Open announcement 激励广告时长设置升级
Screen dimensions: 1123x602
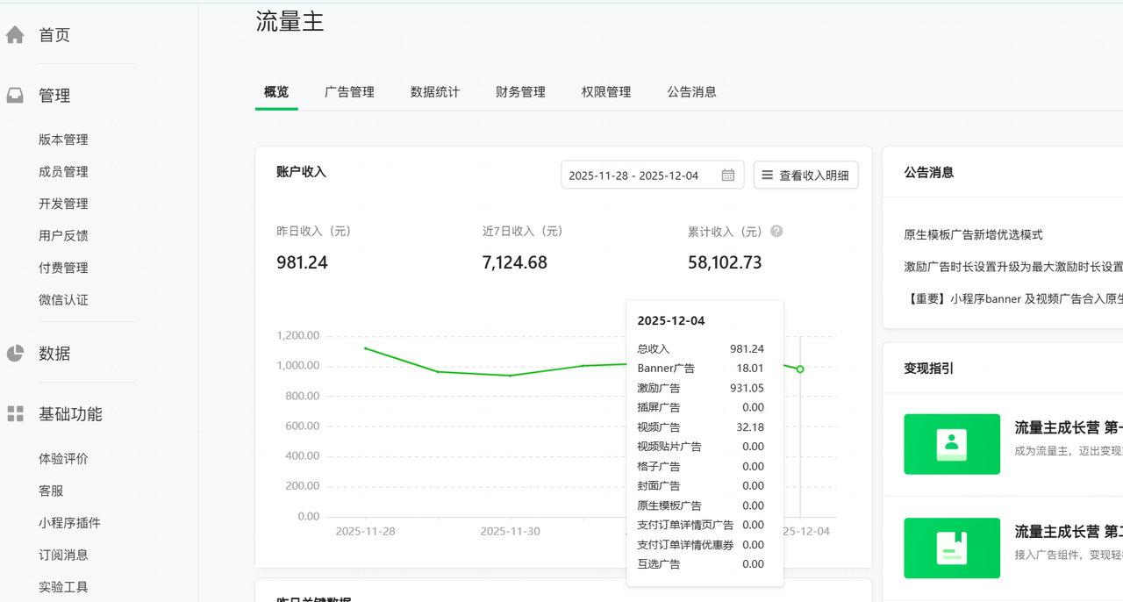(x=1013, y=267)
